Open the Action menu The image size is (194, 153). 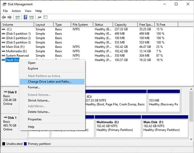pos(16,11)
